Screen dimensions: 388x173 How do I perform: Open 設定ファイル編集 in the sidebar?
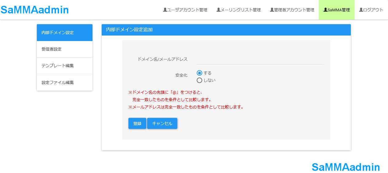(65, 82)
